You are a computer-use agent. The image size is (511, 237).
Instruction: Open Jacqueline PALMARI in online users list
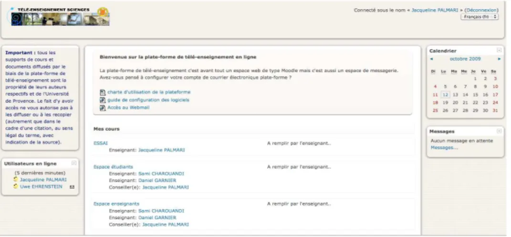43,180
